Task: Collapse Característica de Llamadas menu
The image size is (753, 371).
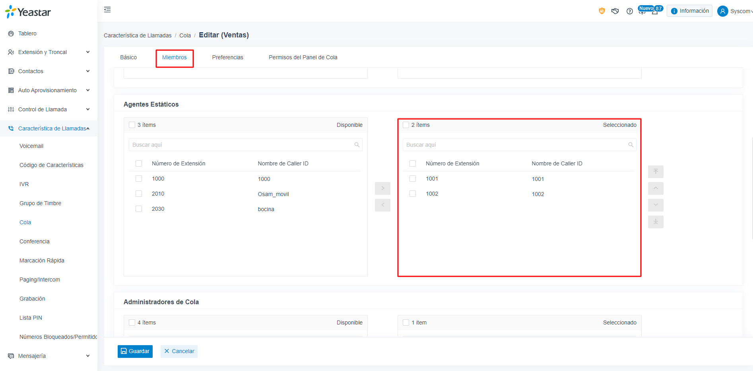Action: click(x=49, y=128)
